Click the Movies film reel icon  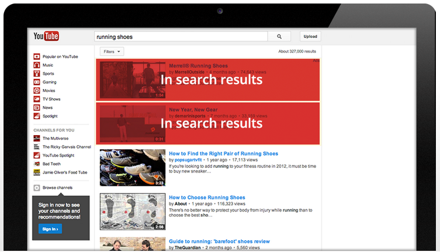[37, 91]
